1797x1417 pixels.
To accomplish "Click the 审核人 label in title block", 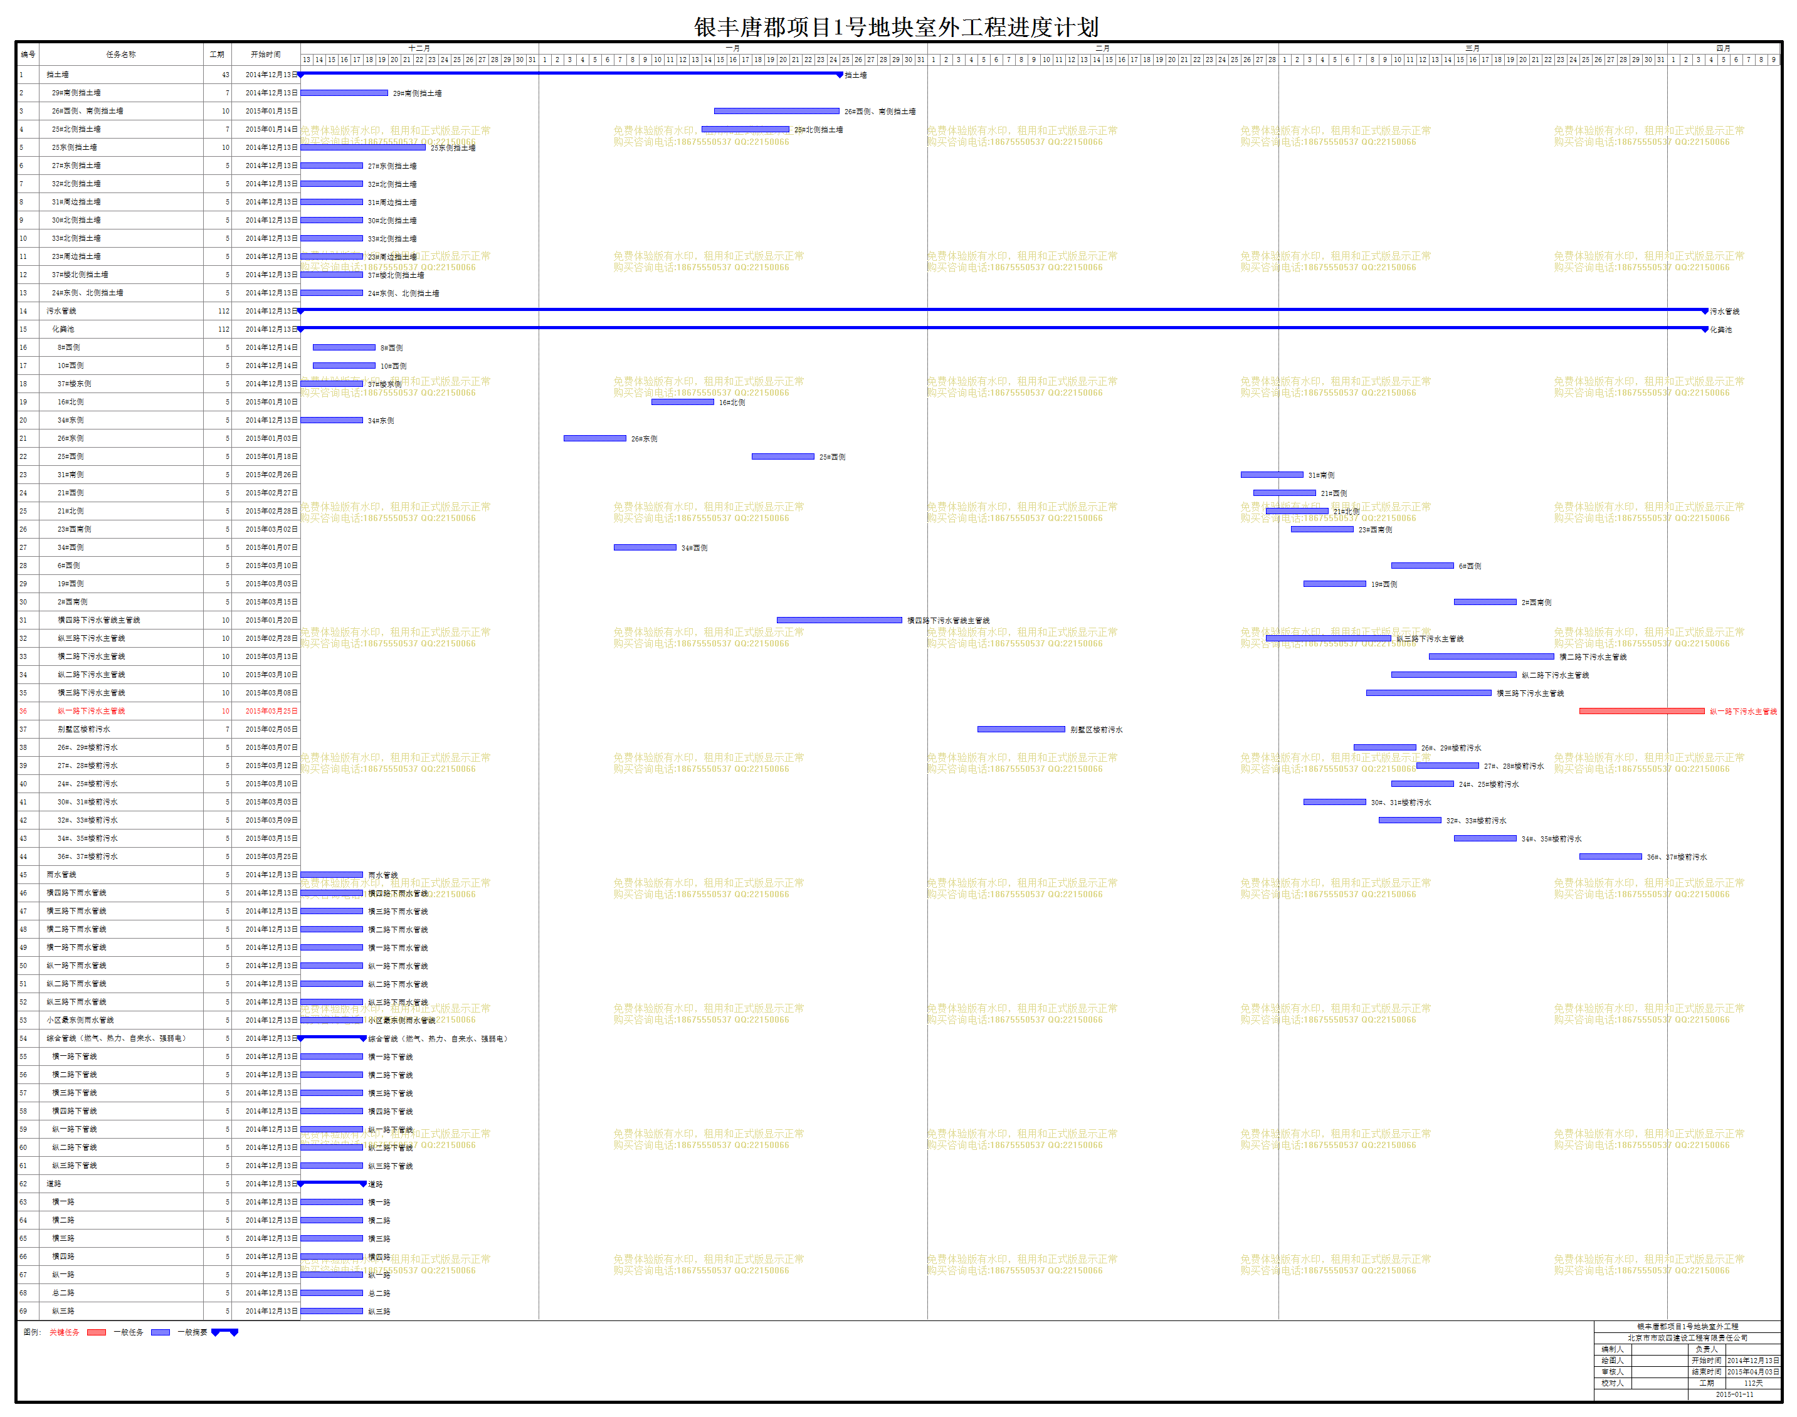I will coord(1612,1372).
